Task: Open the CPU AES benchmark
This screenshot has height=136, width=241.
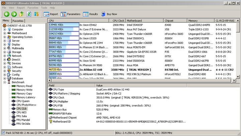Action: tap(21, 112)
